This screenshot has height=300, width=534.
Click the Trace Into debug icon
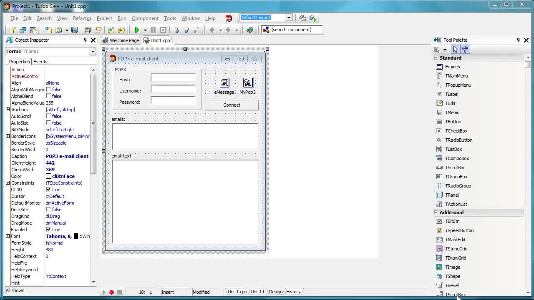point(176,30)
